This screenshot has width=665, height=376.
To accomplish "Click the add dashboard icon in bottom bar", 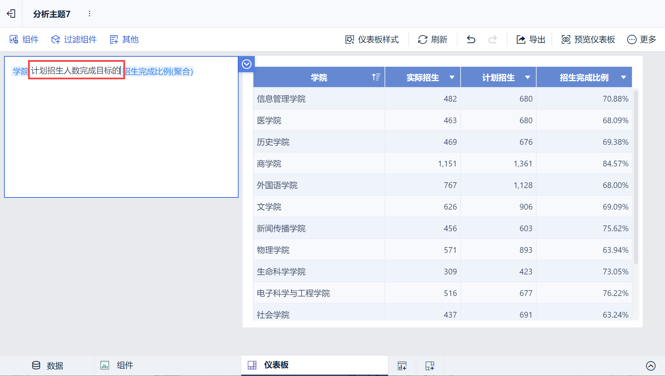I will [x=430, y=366].
